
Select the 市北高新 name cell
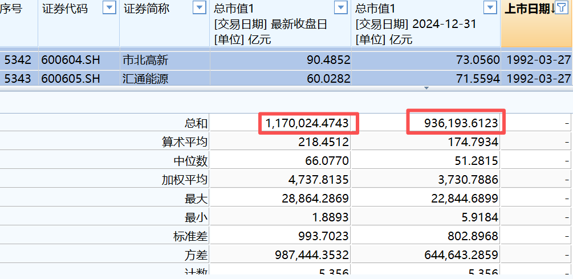pyautogui.click(x=145, y=60)
